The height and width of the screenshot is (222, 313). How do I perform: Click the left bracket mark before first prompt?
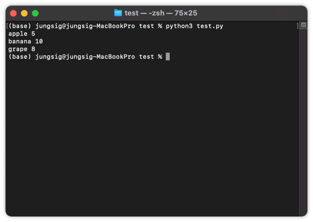tap(7, 26)
